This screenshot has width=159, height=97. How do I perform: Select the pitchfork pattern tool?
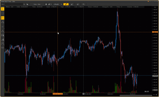tap(3, 44)
